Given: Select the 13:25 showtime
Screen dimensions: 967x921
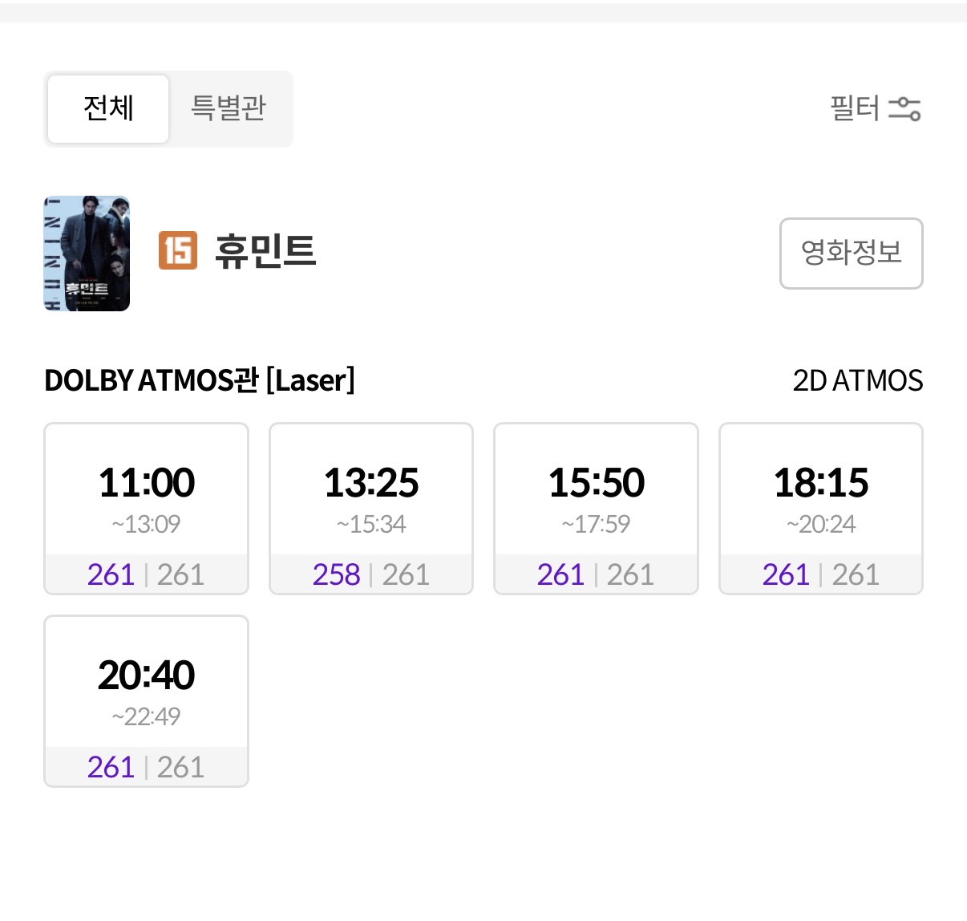Looking at the screenshot, I should [x=371, y=509].
